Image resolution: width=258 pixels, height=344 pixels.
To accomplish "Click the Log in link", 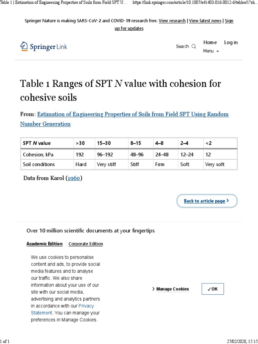I will 231,42.
